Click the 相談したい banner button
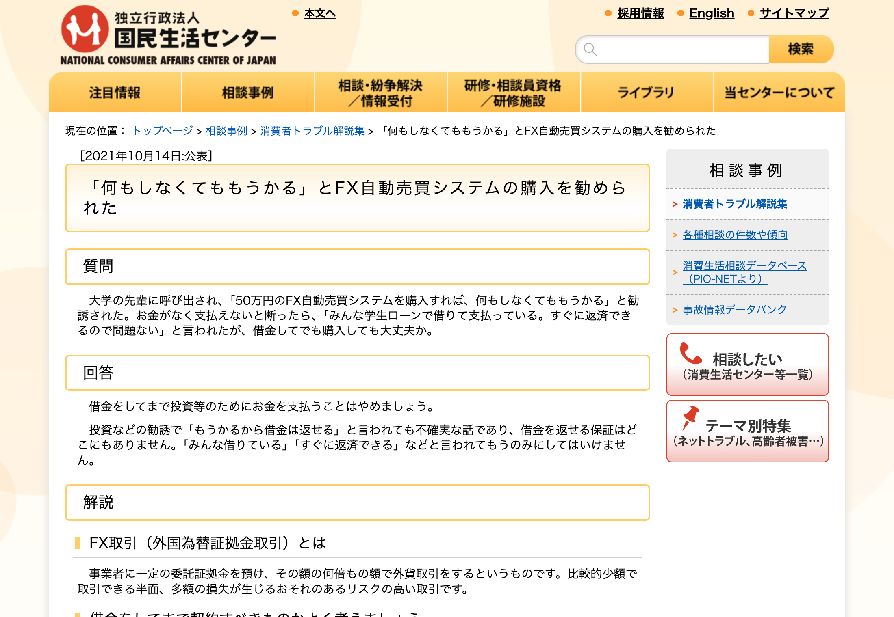 [x=747, y=365]
